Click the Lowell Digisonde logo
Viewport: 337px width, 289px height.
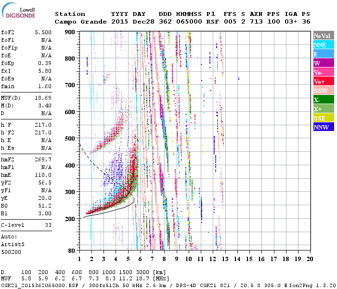(18, 10)
